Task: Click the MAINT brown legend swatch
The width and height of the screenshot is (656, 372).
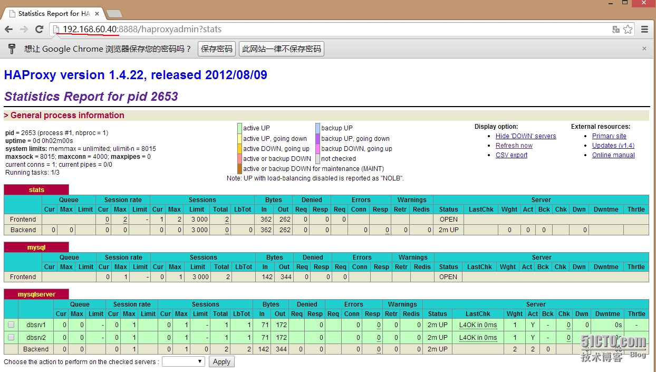Action: click(x=239, y=169)
